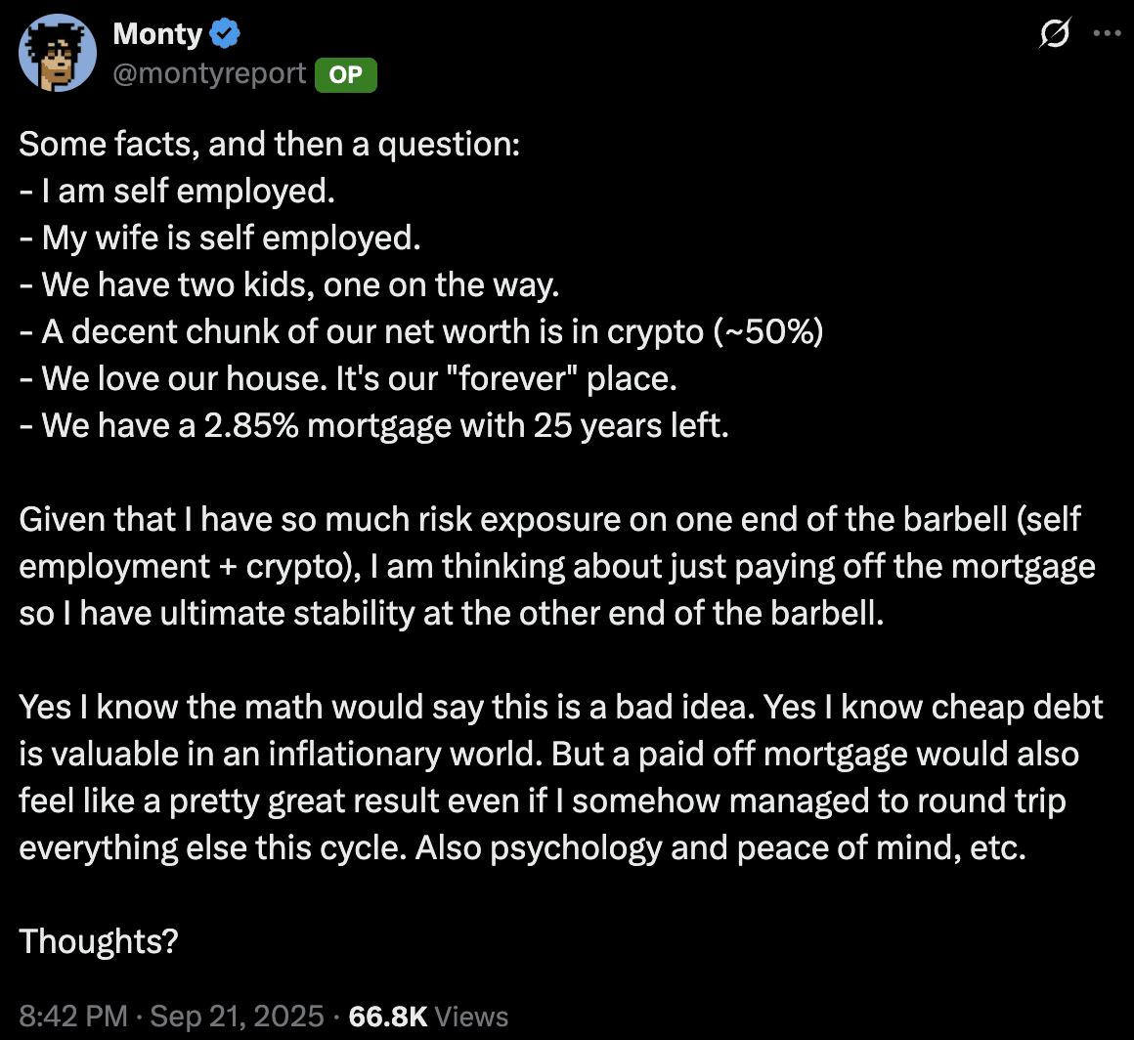This screenshot has height=1040, width=1134.
Task: Click the 8:42 PM timestamp
Action: point(73,1016)
